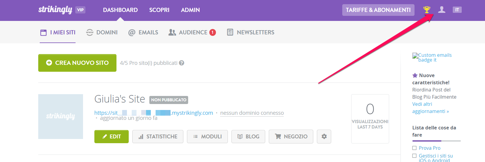Image resolution: width=485 pixels, height=162 pixels.
Task: Open the Newsletters tab
Action: (251, 32)
